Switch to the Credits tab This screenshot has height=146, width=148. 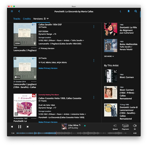tap(27, 19)
